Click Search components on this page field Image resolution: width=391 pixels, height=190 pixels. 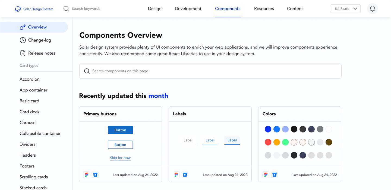coord(210,71)
